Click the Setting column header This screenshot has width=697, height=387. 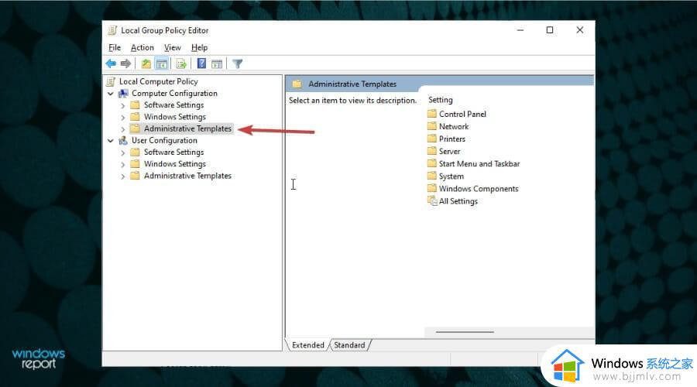click(x=441, y=100)
